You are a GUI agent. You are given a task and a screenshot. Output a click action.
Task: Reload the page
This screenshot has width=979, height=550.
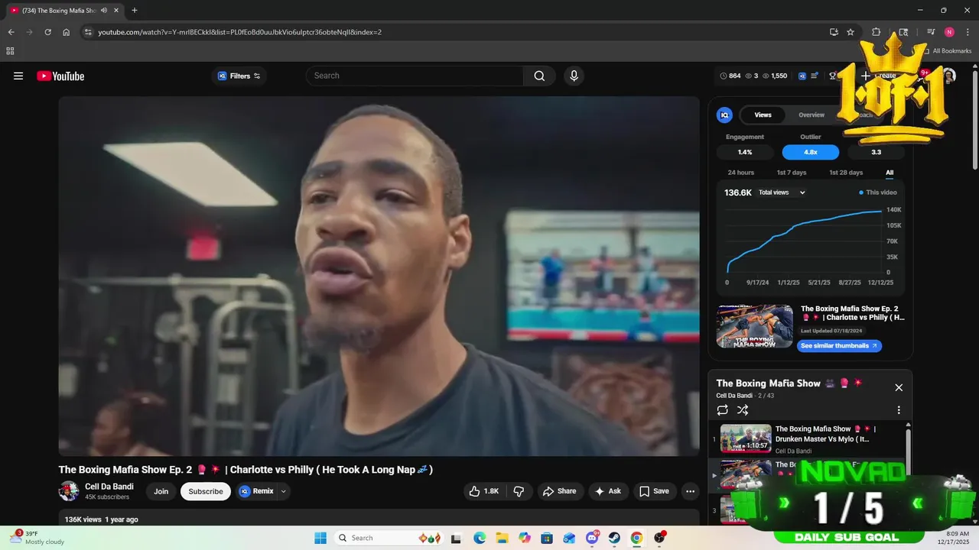[x=47, y=32]
